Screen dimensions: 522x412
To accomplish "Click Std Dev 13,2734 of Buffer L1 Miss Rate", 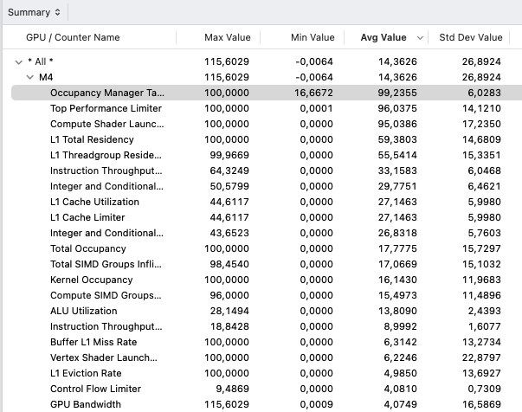I will tap(481, 342).
